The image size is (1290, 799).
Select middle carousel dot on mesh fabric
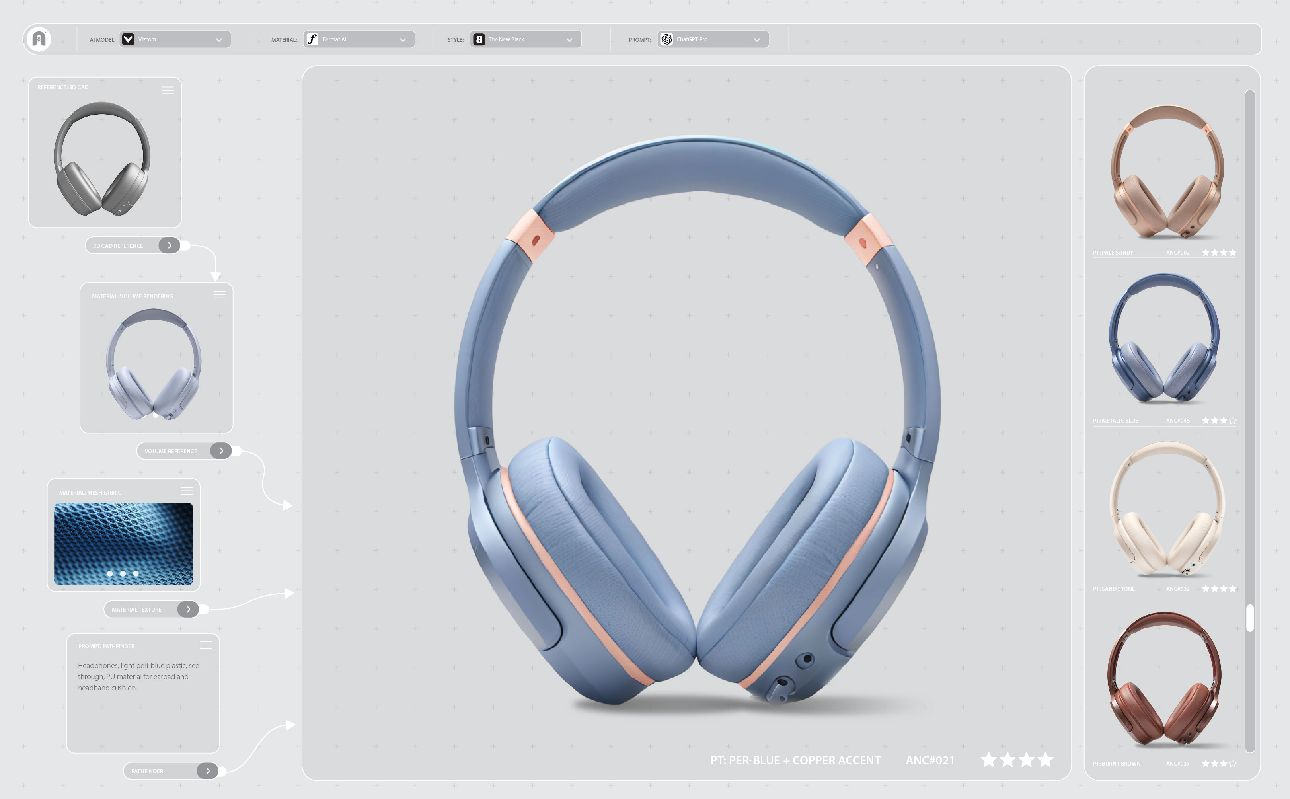pyautogui.click(x=123, y=573)
